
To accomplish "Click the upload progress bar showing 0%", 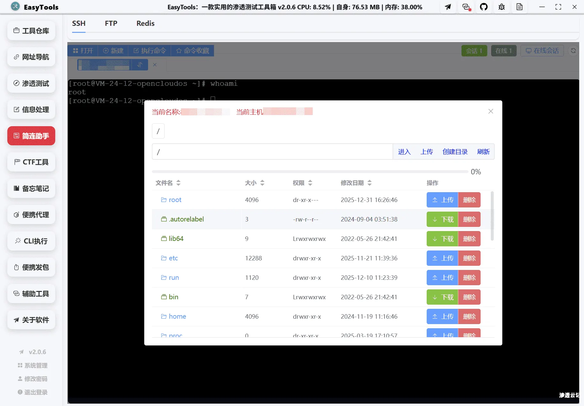I will pos(310,171).
